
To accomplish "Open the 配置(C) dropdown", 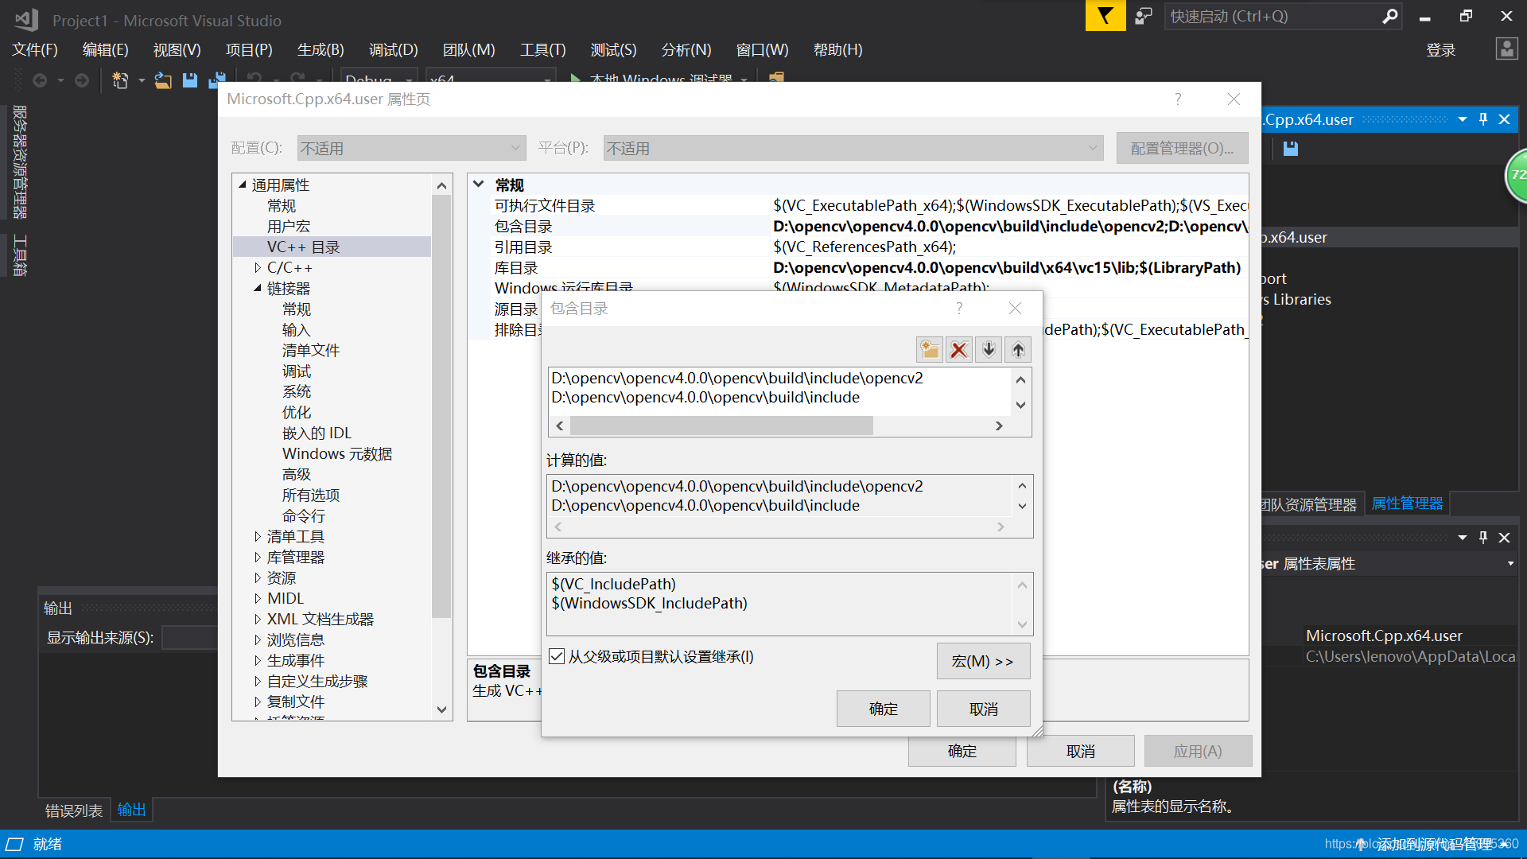I will click(x=411, y=149).
